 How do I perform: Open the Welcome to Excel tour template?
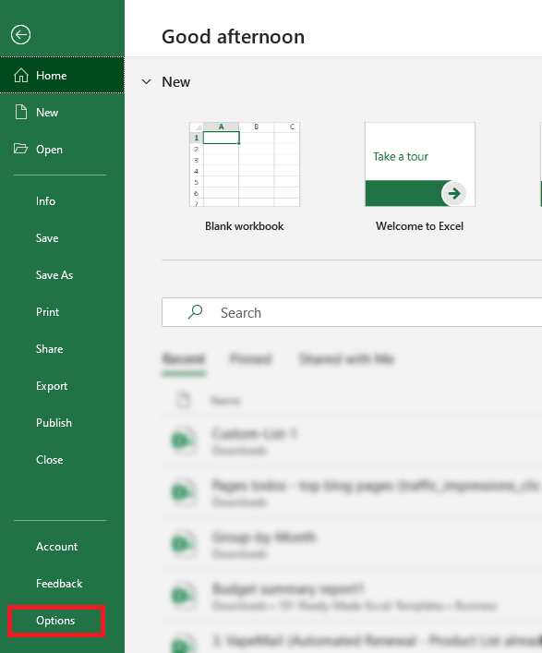click(420, 164)
